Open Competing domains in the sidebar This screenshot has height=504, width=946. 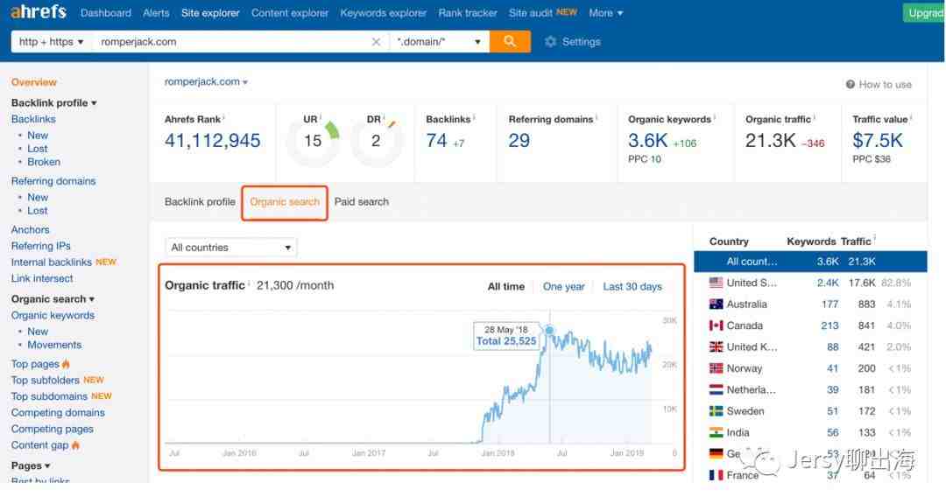[x=58, y=412]
